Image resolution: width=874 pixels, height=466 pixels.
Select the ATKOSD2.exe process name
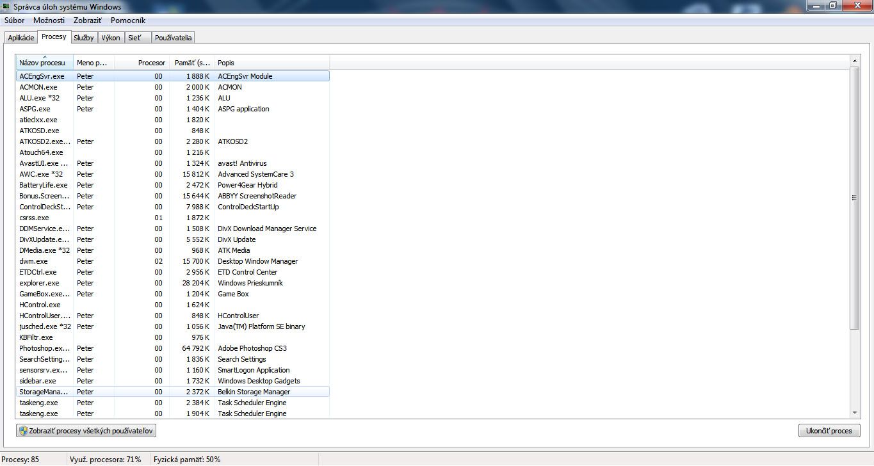point(45,141)
